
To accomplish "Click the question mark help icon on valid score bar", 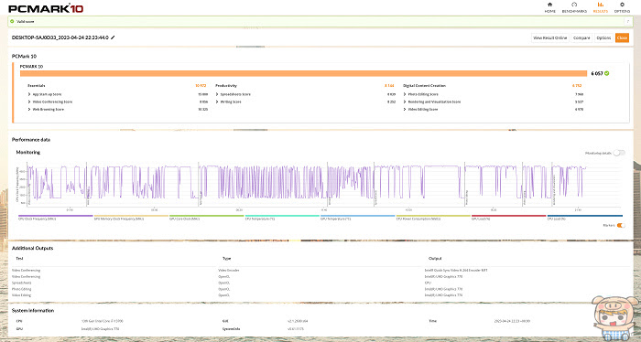I will coord(627,21).
